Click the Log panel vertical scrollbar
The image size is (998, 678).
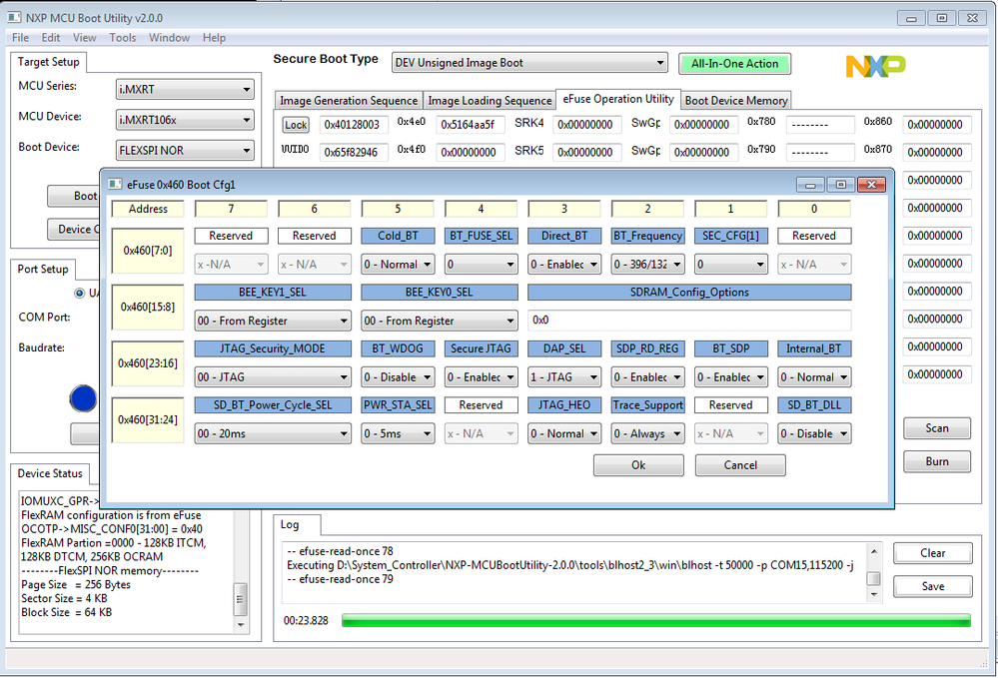(874, 572)
